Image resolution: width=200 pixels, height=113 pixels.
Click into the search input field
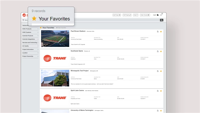[117, 20]
